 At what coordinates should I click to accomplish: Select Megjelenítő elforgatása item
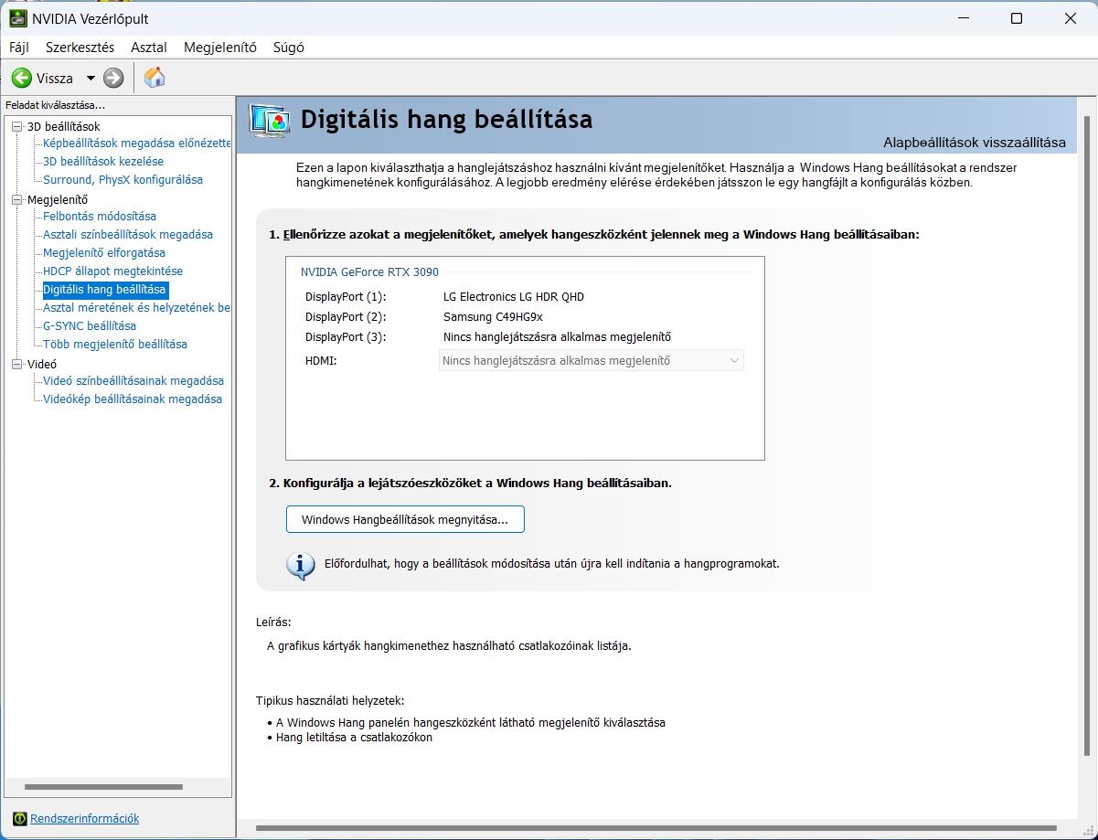[104, 253]
